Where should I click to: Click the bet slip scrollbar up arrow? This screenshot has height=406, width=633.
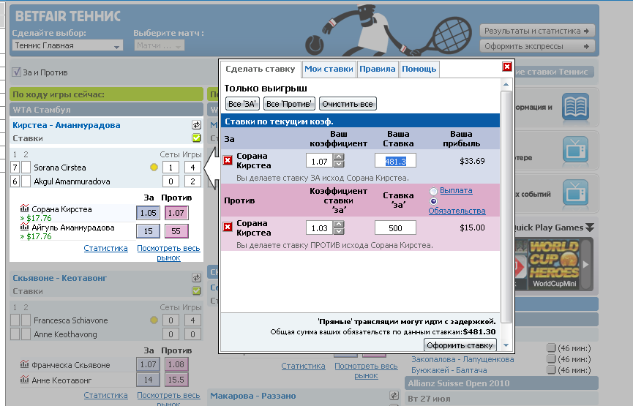click(506, 84)
